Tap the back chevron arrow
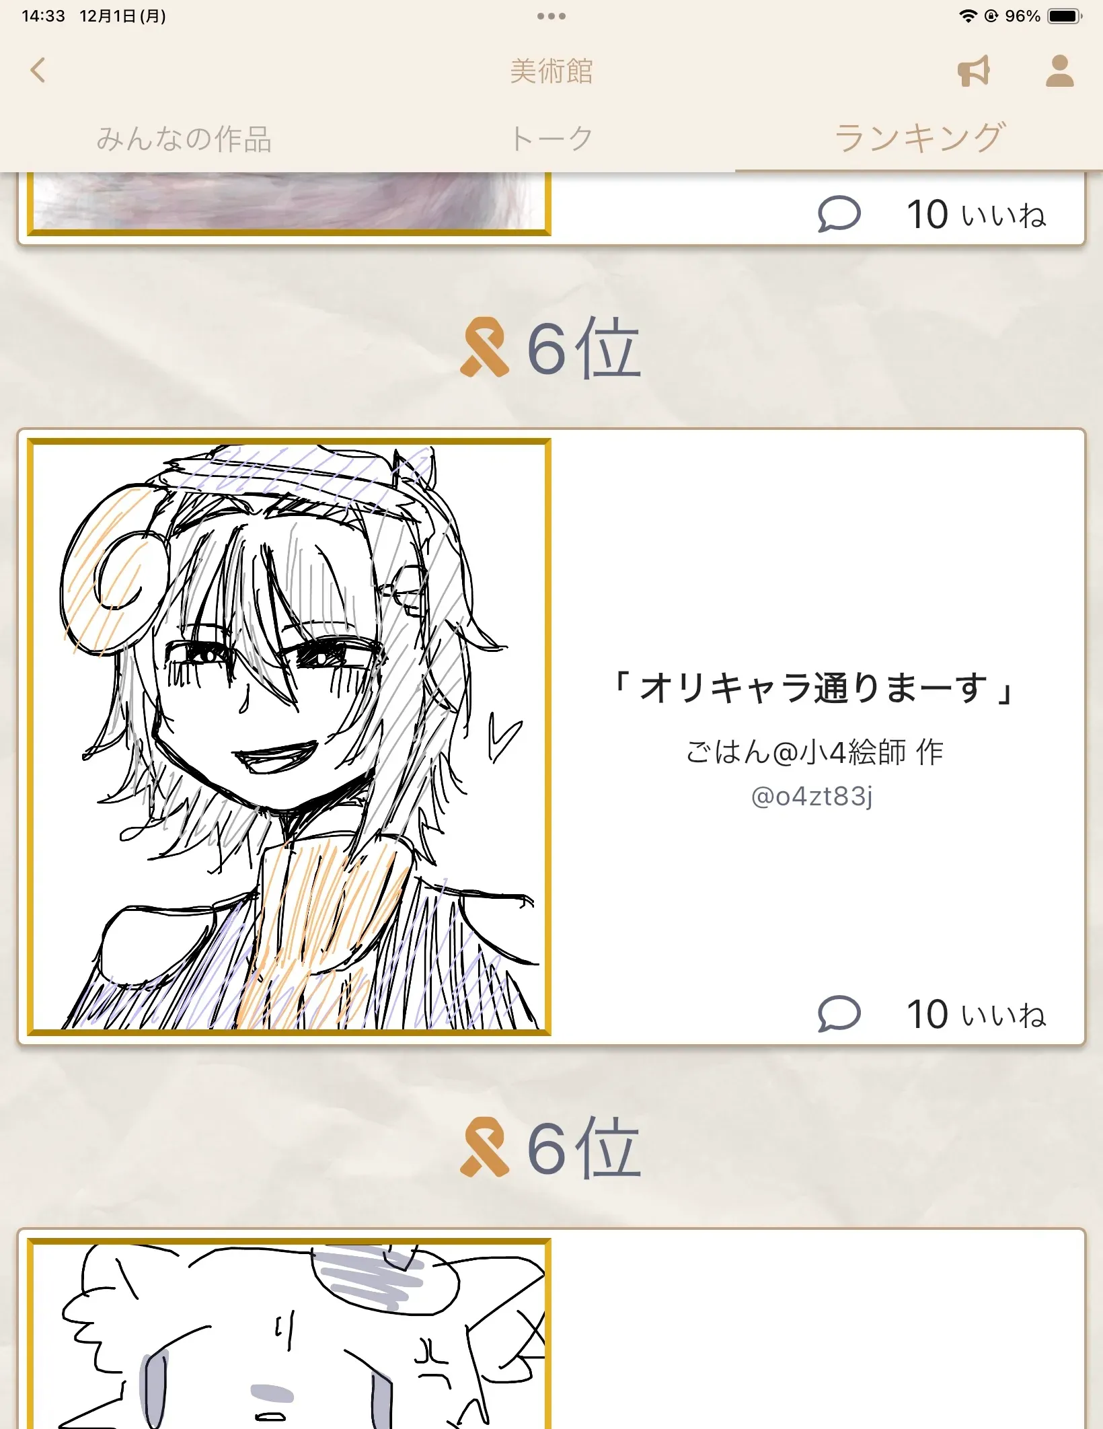The image size is (1103, 1429). click(x=38, y=70)
